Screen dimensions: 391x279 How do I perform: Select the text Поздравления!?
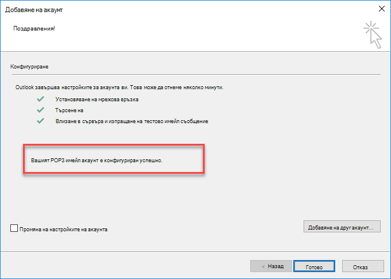pyautogui.click(x=34, y=28)
